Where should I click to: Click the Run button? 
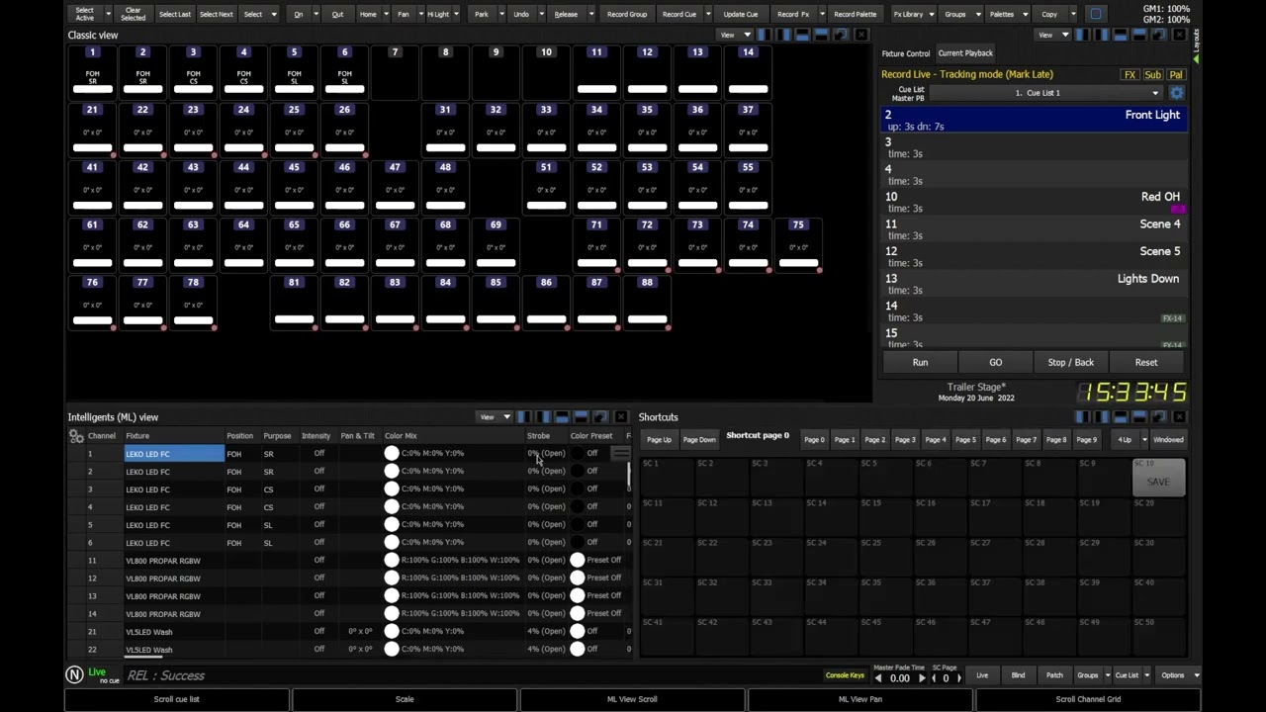[920, 362]
